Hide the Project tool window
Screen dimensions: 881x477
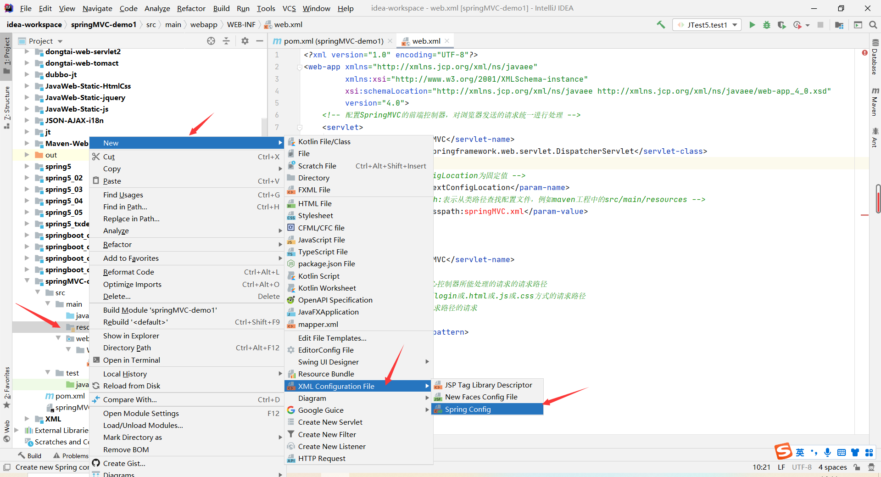tap(260, 41)
